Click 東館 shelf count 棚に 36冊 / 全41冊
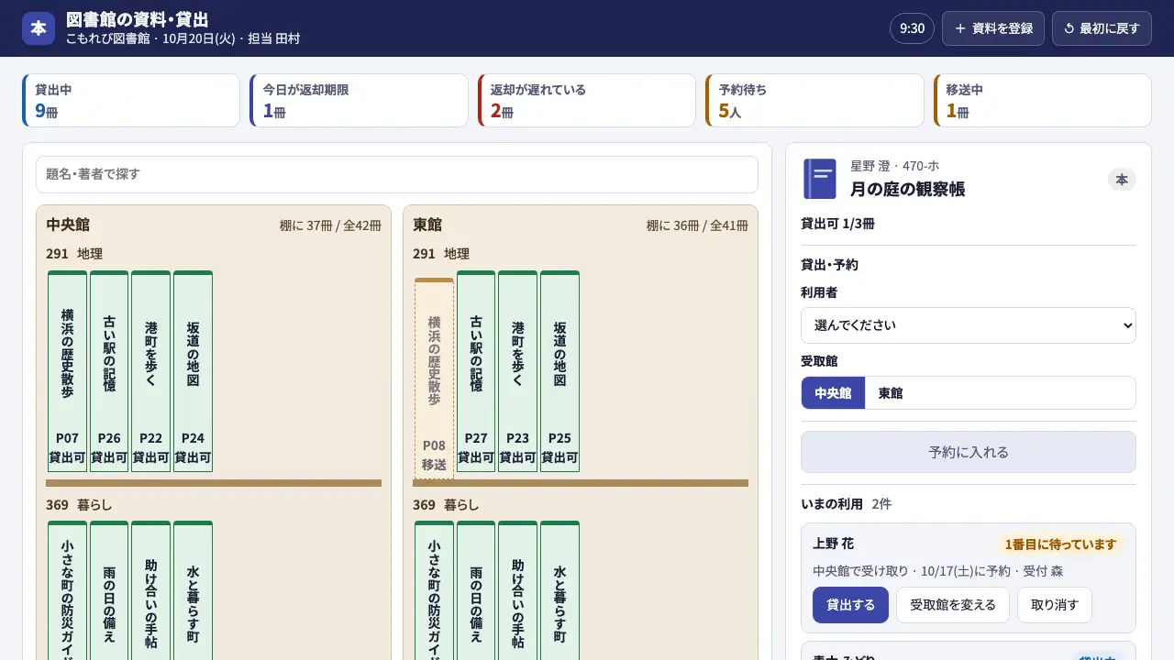The height and width of the screenshot is (660, 1174). [697, 225]
